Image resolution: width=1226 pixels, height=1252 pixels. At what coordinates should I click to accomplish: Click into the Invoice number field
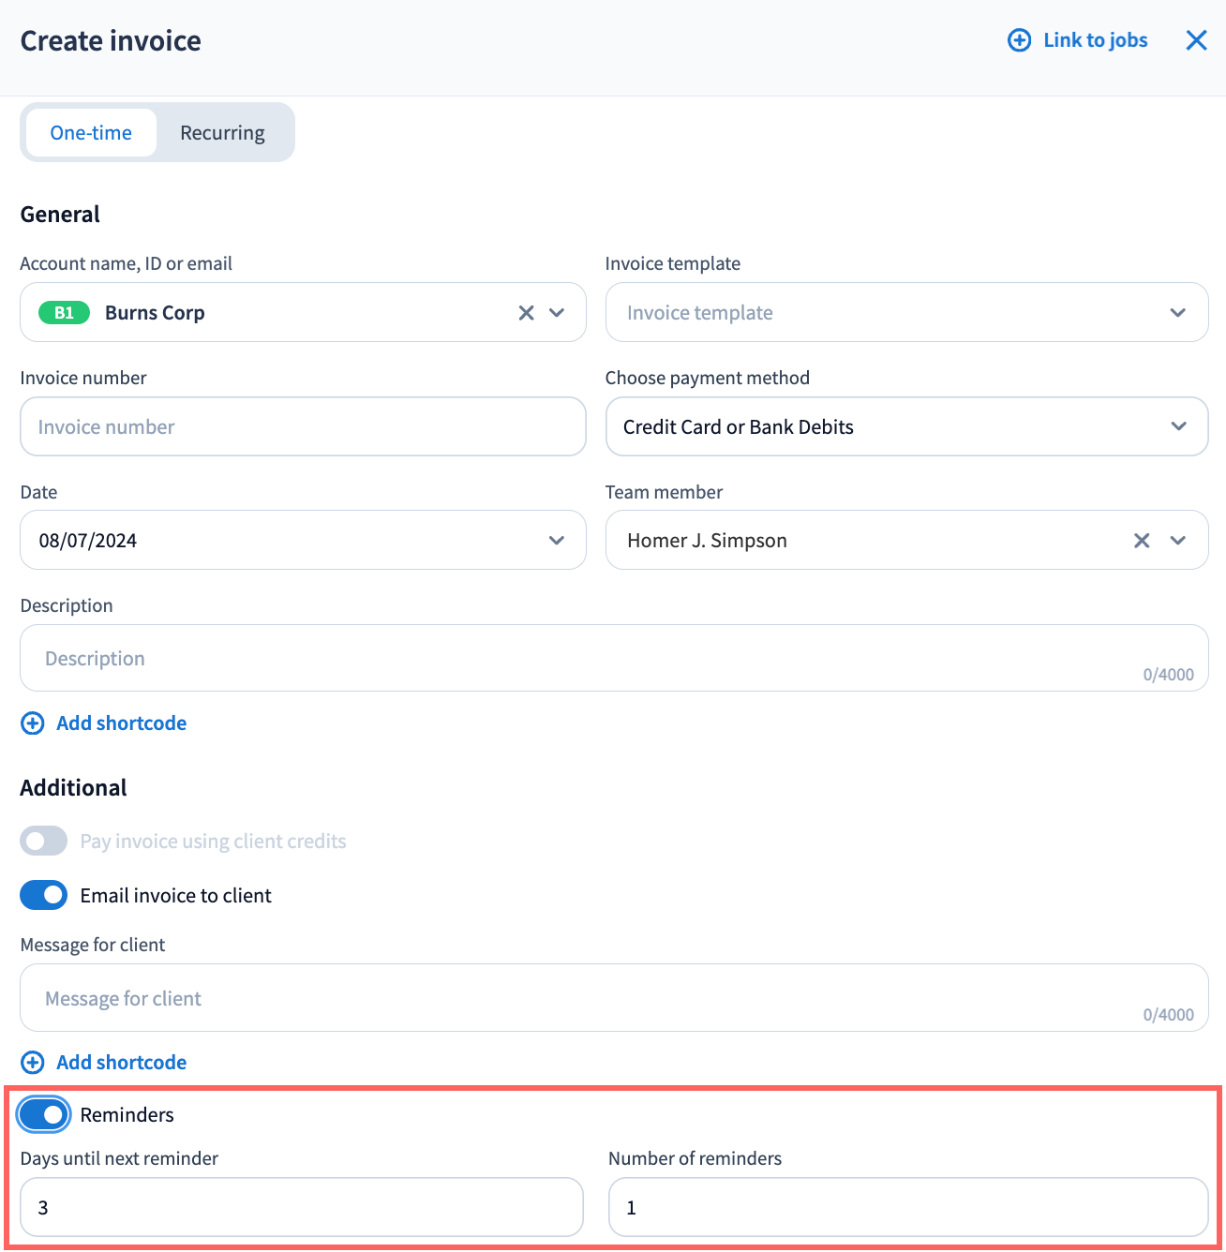303,427
